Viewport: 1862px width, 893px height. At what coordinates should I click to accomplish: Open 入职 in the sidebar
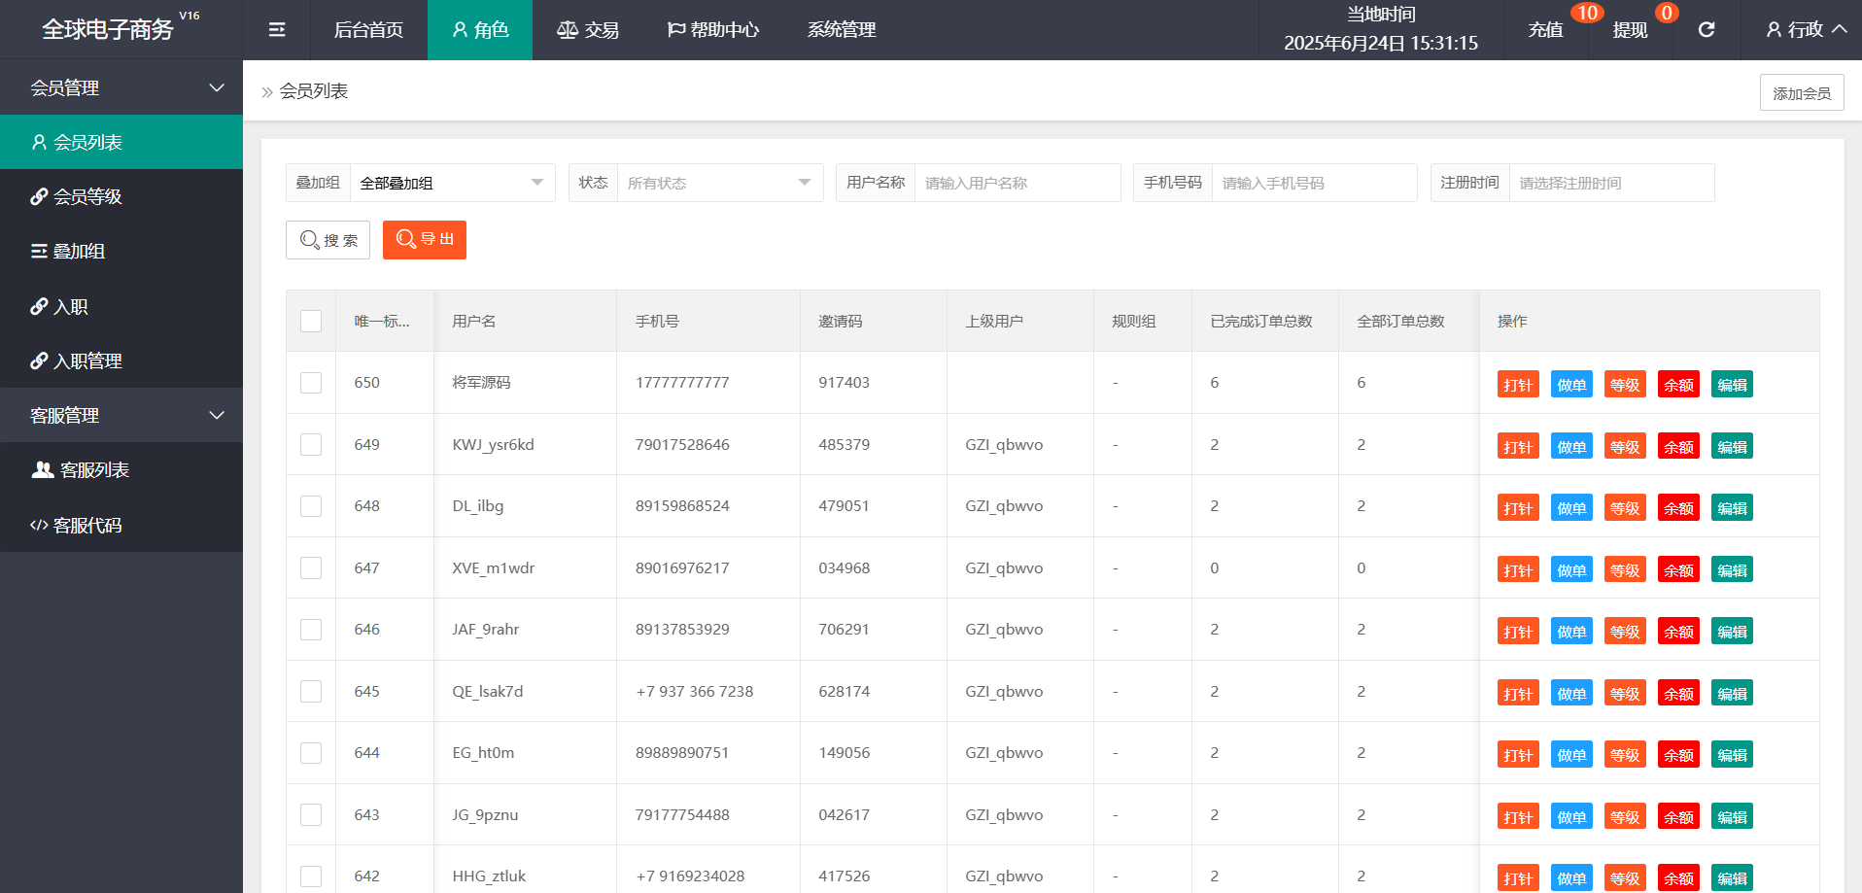[121, 306]
